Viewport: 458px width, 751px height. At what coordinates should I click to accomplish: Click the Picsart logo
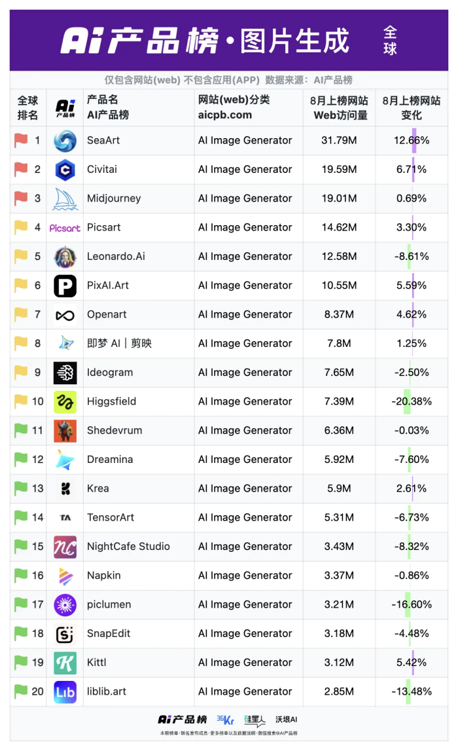[65, 228]
